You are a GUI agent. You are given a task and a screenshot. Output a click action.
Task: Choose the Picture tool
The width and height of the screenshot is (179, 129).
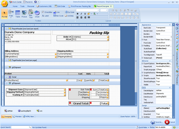click(x=24, y=14)
